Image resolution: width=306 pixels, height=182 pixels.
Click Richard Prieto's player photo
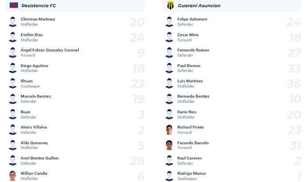(x=169, y=130)
